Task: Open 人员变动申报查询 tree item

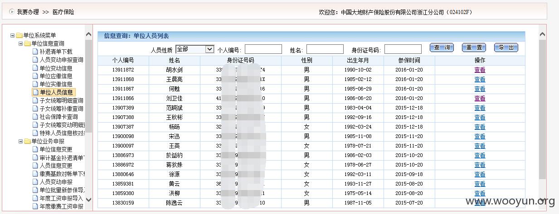Action: tap(61, 60)
